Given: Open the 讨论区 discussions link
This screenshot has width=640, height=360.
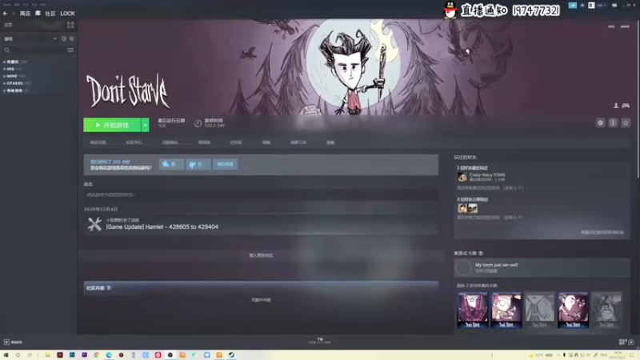Looking at the screenshot, I should (x=236, y=142).
